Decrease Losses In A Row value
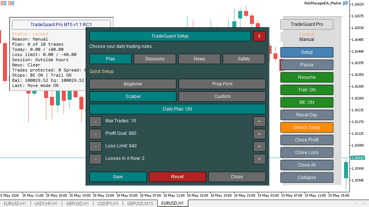369x207 pixels. pos(96,159)
